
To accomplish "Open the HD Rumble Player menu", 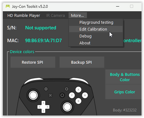I will 24,16.
